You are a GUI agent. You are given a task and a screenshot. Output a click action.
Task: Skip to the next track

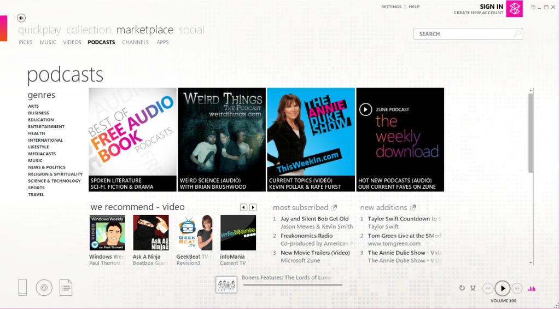[x=517, y=288]
